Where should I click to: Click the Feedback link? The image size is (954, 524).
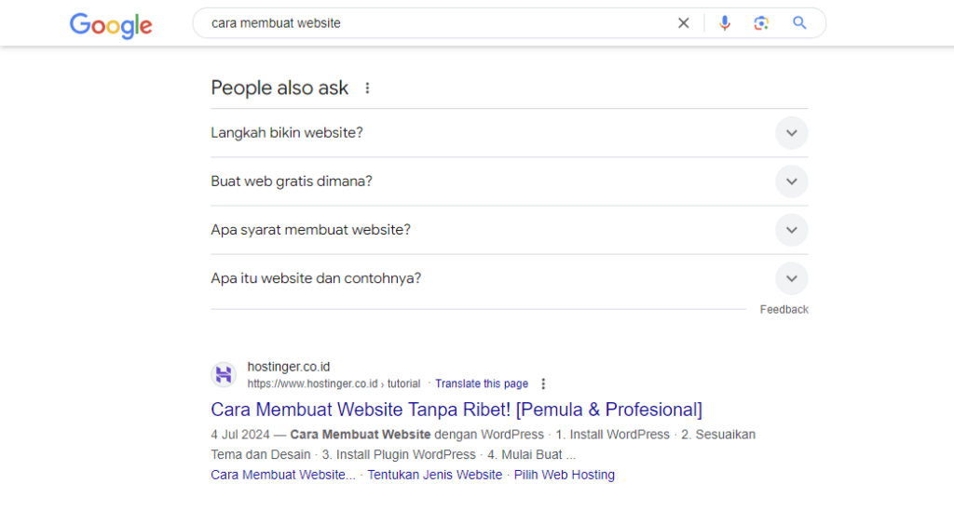(784, 309)
